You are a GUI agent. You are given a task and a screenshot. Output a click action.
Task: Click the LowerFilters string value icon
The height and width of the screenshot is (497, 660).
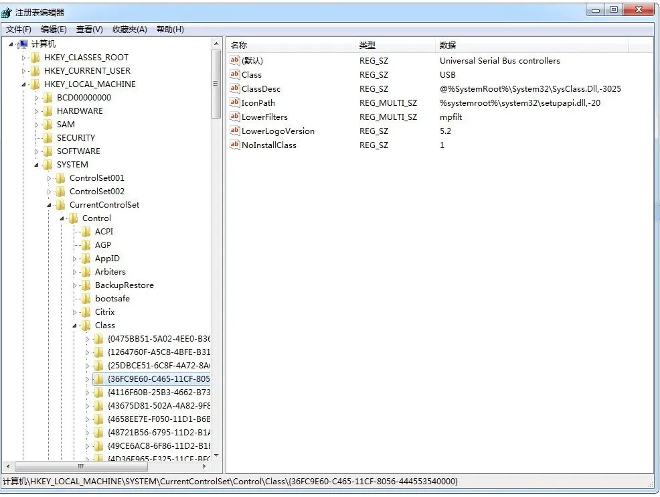tap(234, 117)
